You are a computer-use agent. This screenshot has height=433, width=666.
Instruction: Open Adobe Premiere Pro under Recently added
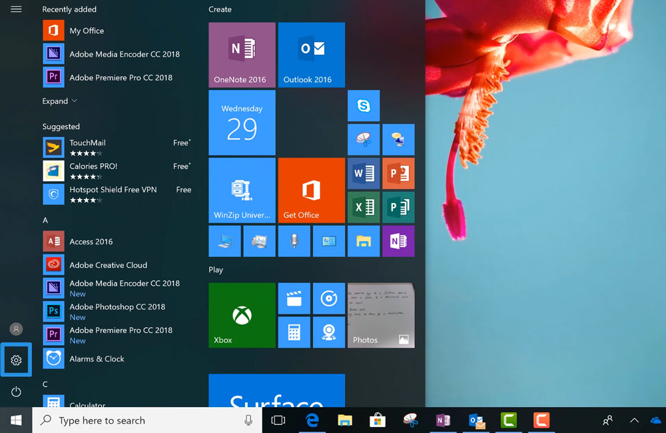coord(117,77)
